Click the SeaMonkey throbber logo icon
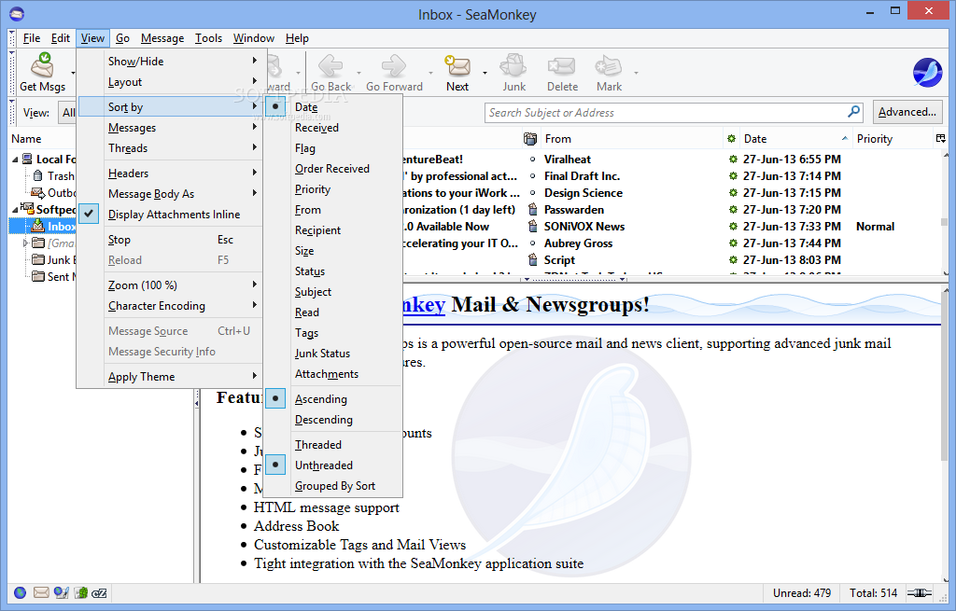This screenshot has width=956, height=611. [x=927, y=73]
